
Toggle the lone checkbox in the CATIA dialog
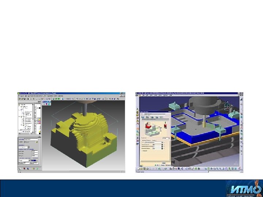(x=142, y=151)
